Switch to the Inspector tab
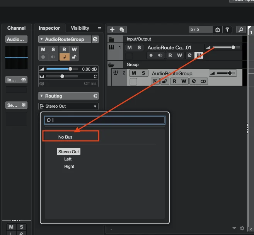The image size is (254, 235). point(49,28)
